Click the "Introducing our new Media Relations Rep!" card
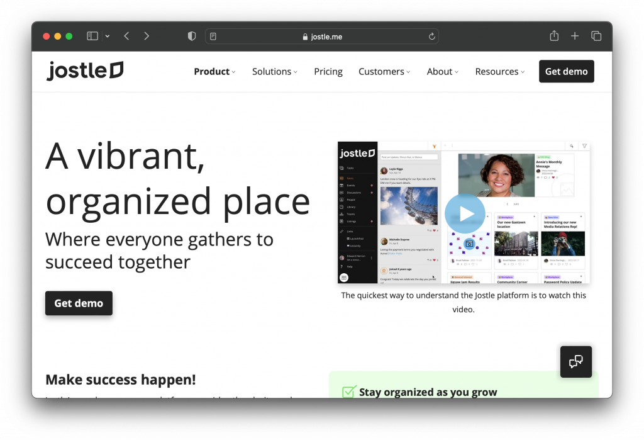Viewport: 644px width, 440px height. point(563,241)
